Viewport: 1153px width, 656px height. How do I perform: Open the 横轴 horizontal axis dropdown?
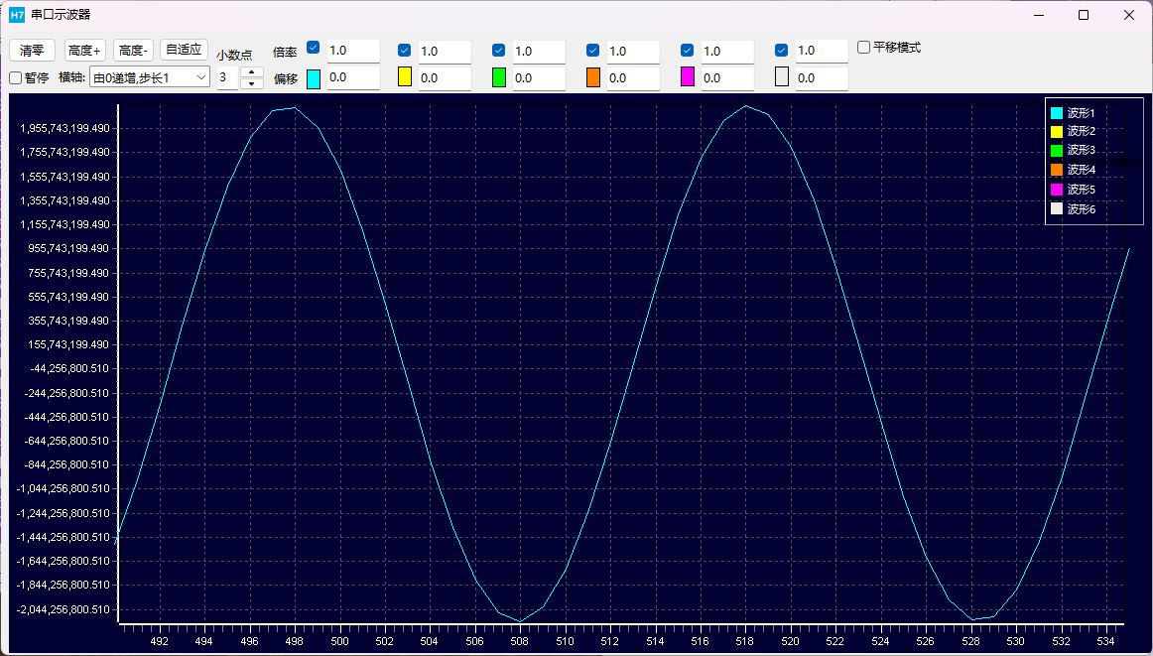[149, 77]
